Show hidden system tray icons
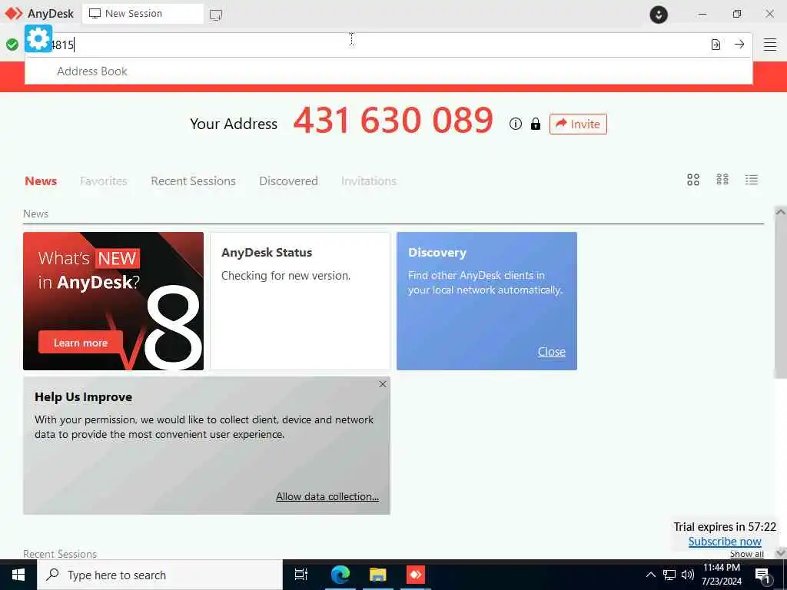This screenshot has width=787, height=590. coord(650,575)
